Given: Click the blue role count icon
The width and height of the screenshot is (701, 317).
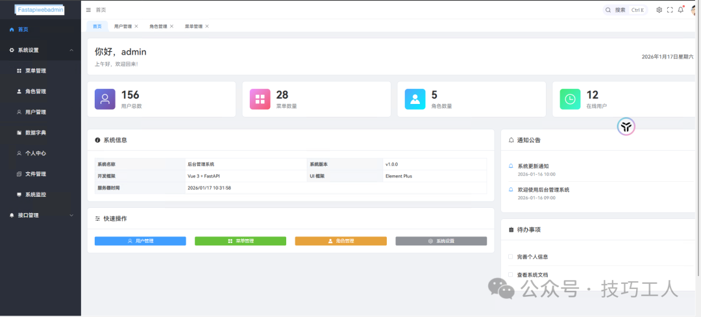Looking at the screenshot, I should tap(415, 99).
